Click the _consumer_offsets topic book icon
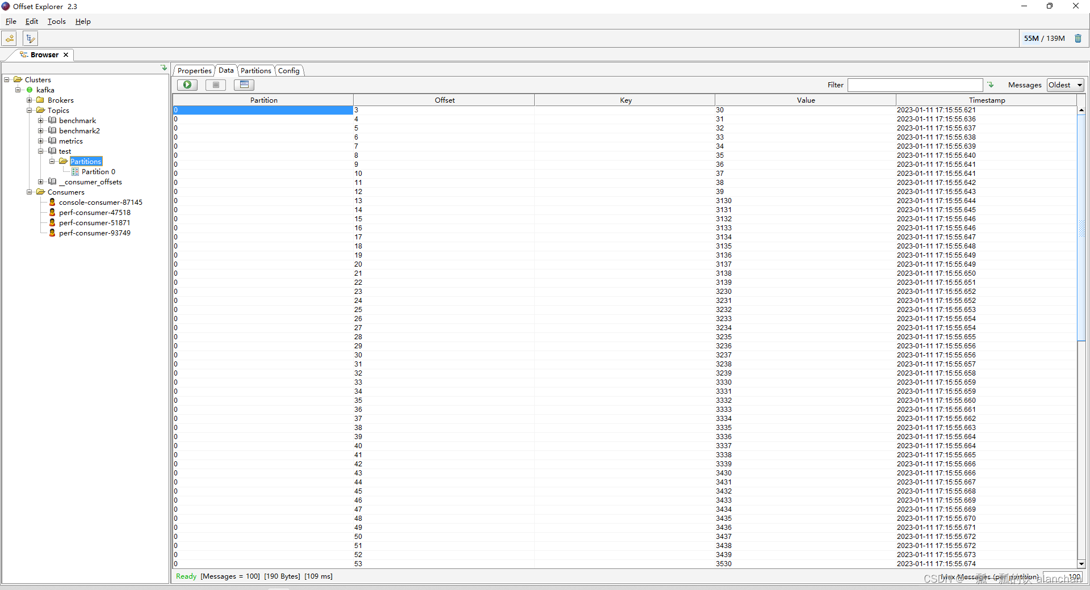This screenshot has height=590, width=1090. point(52,182)
